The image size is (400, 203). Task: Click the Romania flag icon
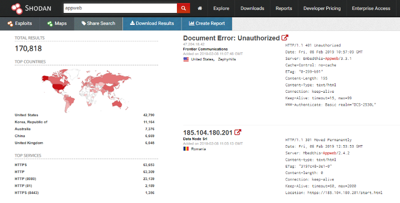click(x=186, y=149)
